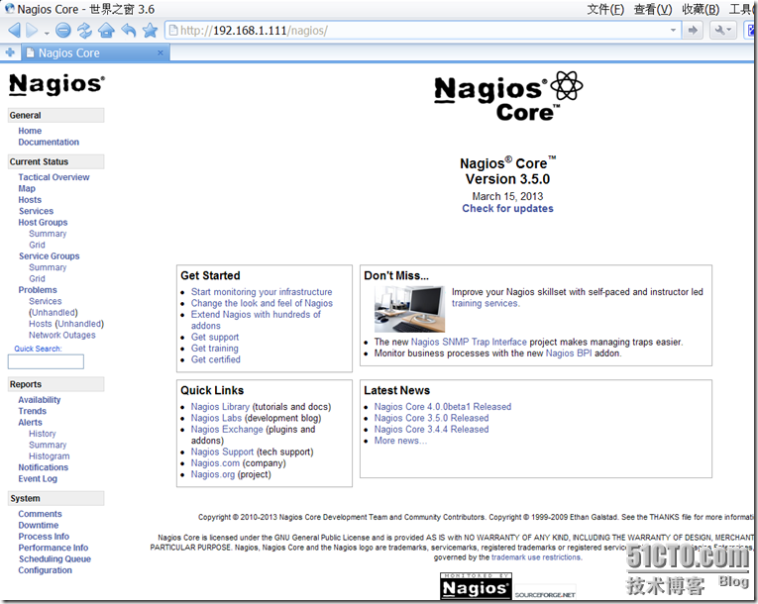Open Hosts (Unhandled) problems link
The height and width of the screenshot is (604, 758).
[x=66, y=324]
